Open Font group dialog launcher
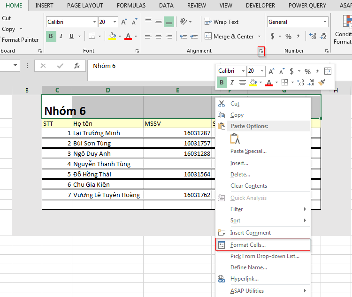 [137, 51]
